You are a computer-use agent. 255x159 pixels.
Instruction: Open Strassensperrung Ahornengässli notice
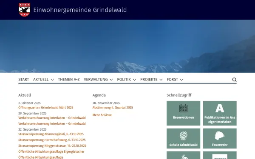[51, 134]
